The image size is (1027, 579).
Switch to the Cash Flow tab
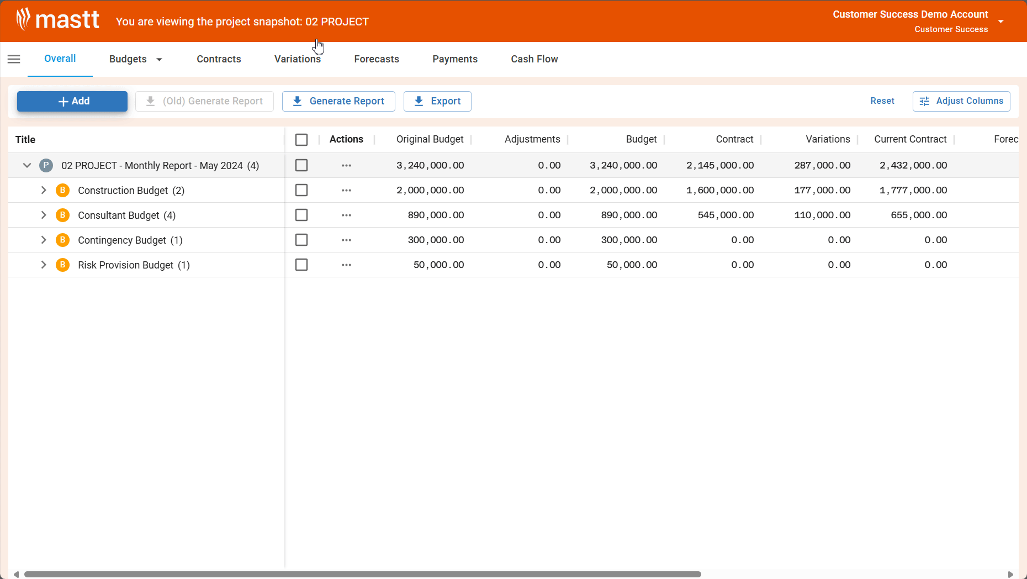coord(534,59)
